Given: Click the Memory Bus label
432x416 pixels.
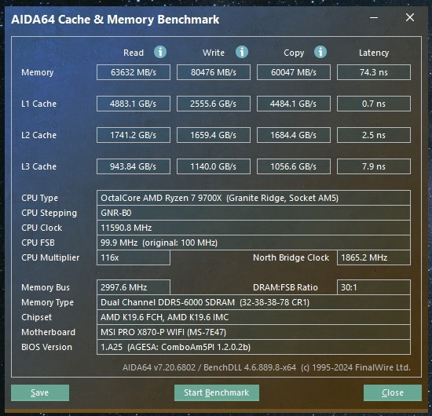Looking at the screenshot, I should 46,287.
